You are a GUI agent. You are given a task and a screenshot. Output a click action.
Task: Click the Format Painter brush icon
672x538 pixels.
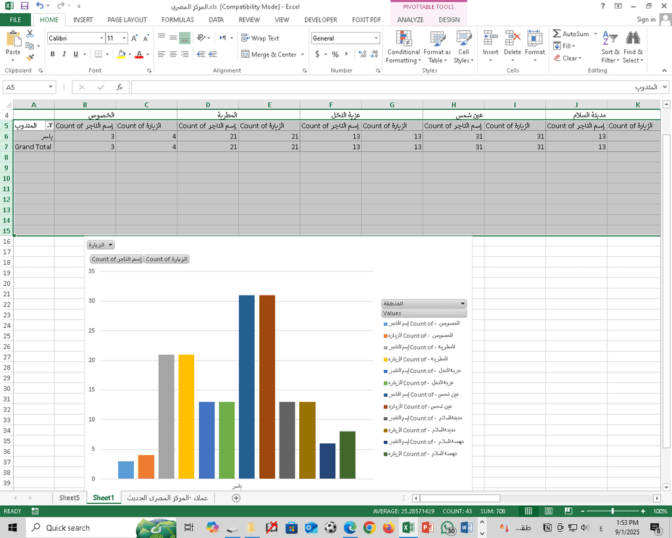30,58
